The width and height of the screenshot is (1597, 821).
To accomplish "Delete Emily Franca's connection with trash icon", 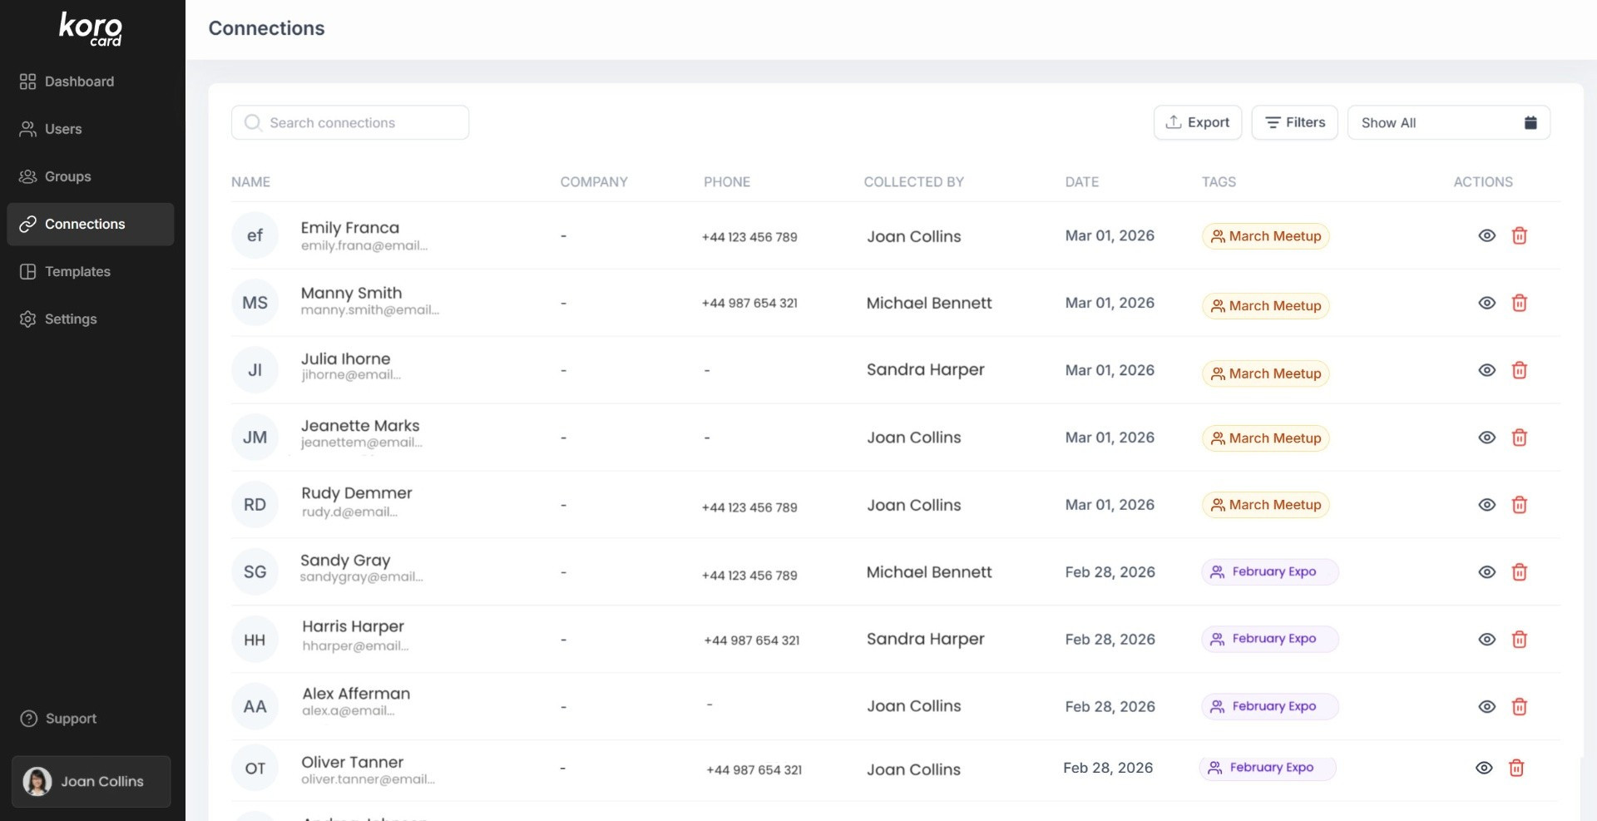I will point(1519,236).
